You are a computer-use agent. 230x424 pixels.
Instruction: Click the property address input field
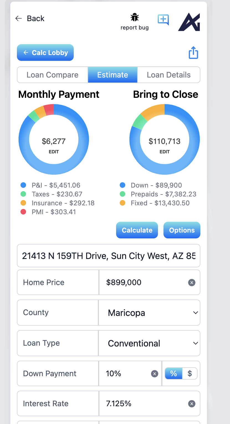click(109, 256)
